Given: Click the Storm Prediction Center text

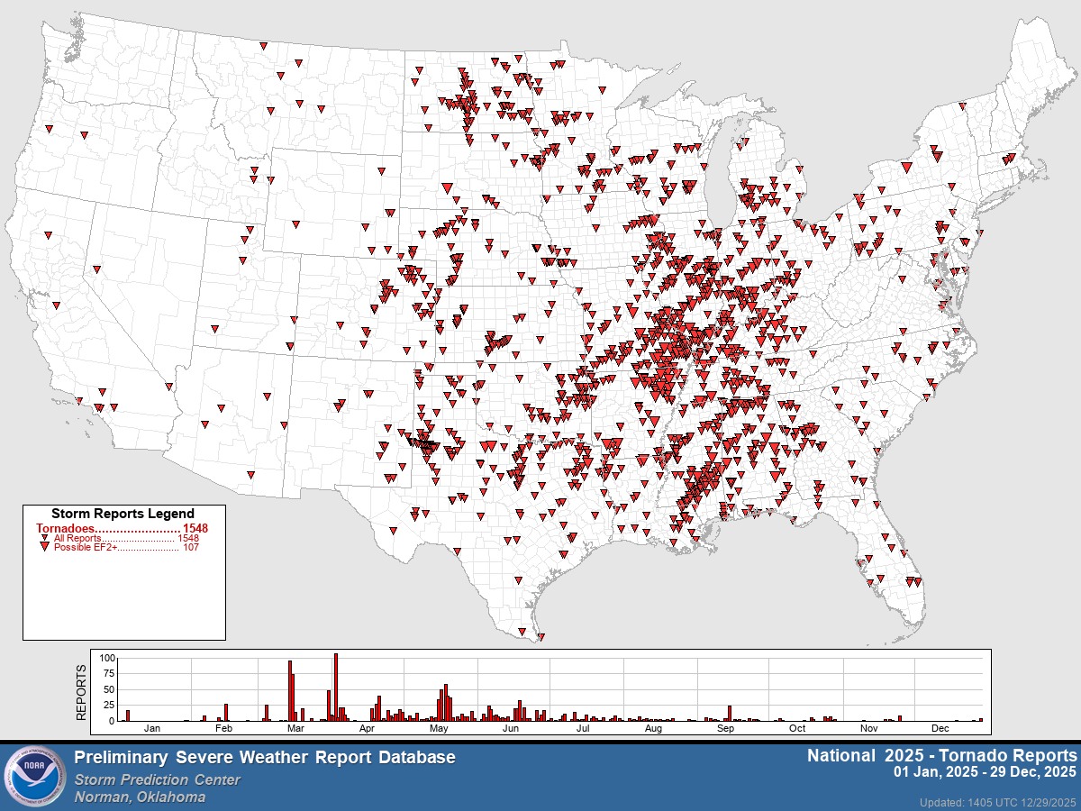Looking at the screenshot, I should [158, 779].
